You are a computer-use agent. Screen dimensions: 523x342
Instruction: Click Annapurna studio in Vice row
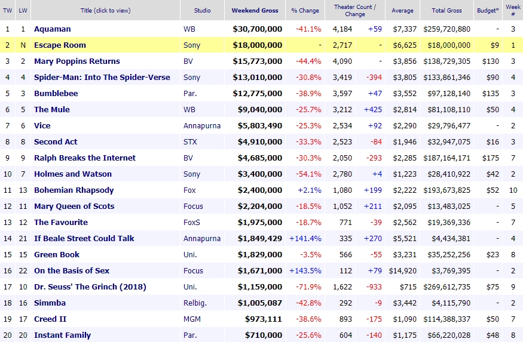coord(202,125)
